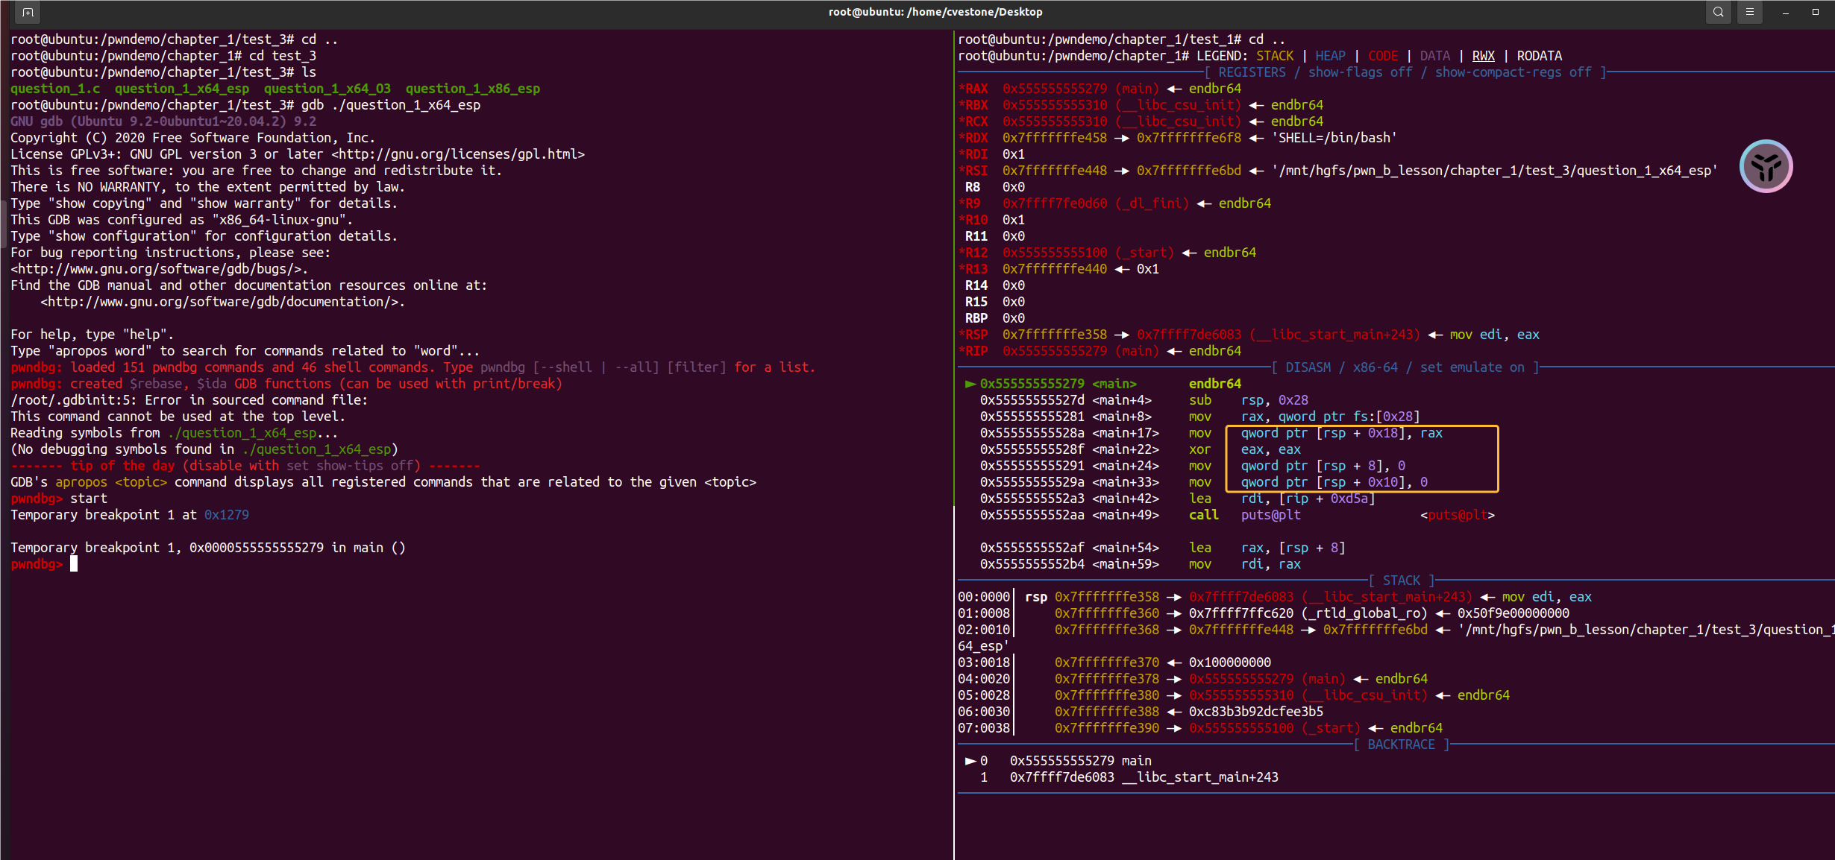Click stack entry 04:0020 pointing to main
The height and width of the screenshot is (860, 1835).
click(x=1267, y=679)
